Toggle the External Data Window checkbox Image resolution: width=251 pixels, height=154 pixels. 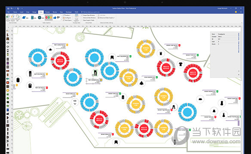click(x=82, y=18)
